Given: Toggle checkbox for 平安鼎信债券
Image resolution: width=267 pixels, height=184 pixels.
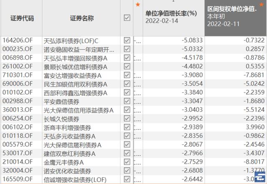Looking at the screenshot, I should coord(127,101).
